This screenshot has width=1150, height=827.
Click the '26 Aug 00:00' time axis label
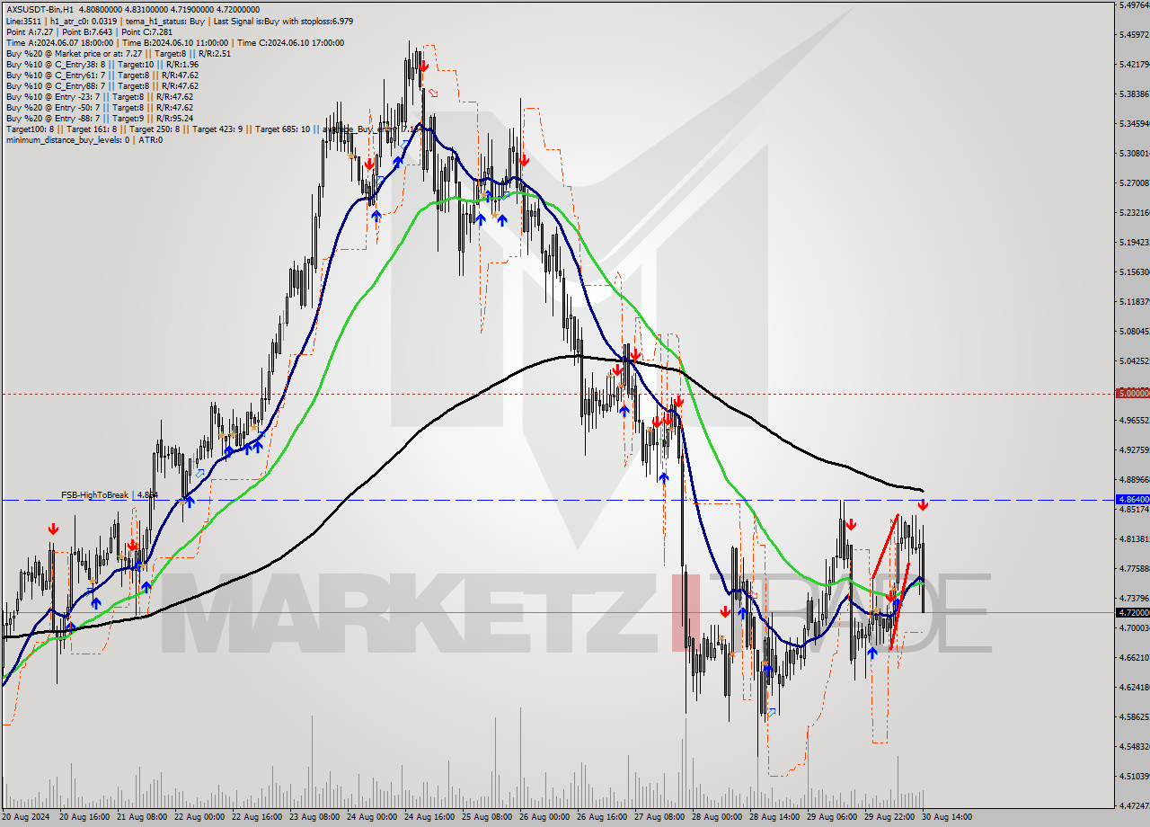point(544,817)
